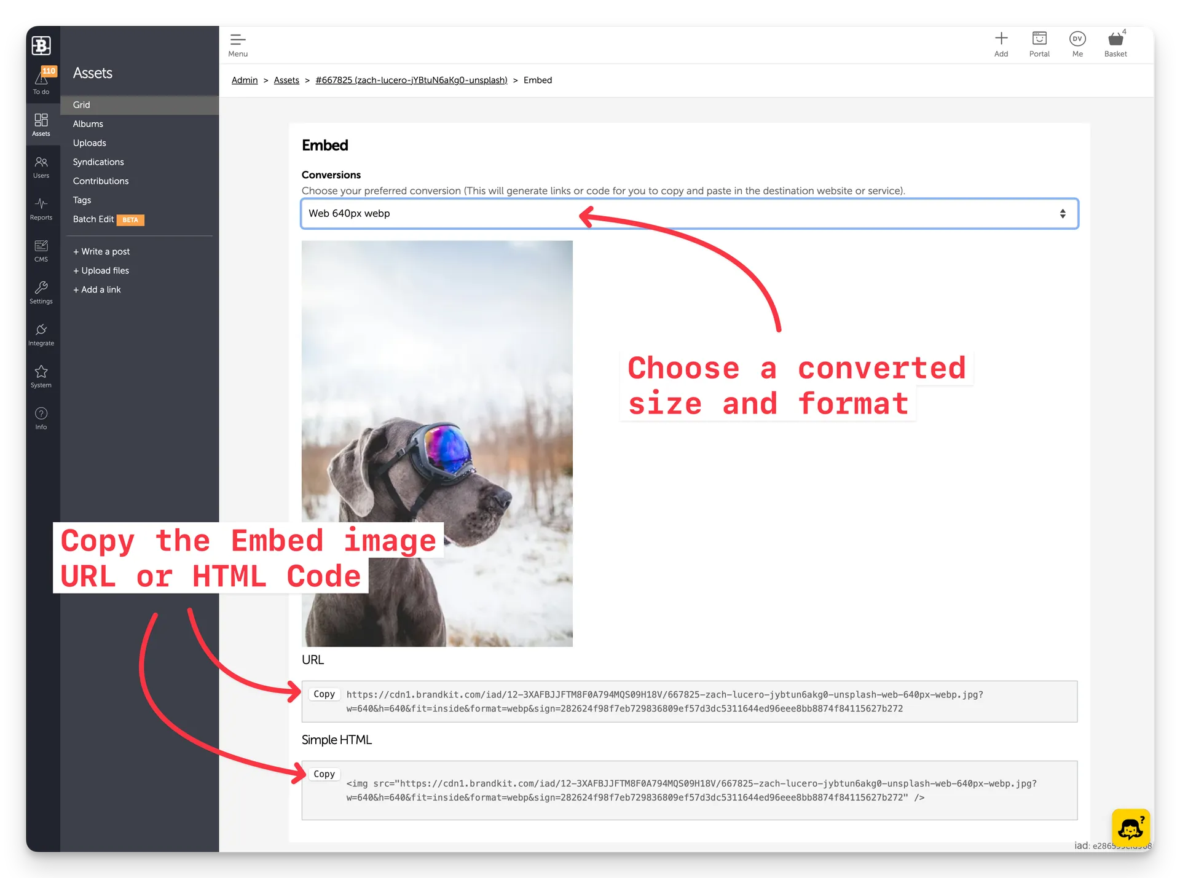Screen dimensions: 1180x878
Task: Toggle the Menu hamburger icon
Action: (x=237, y=39)
